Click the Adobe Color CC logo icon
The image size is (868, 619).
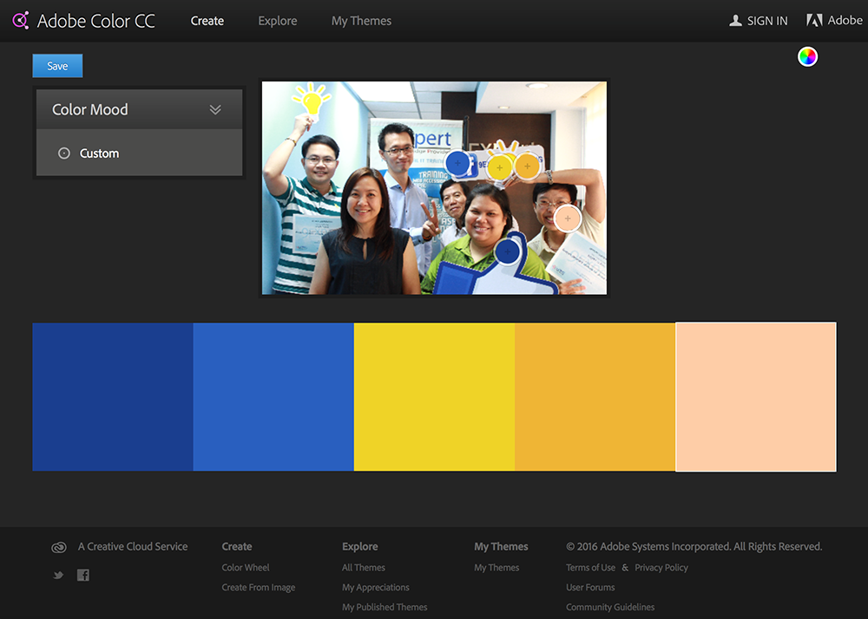(20, 20)
